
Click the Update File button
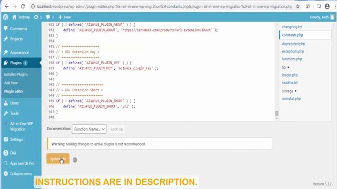[58, 159]
